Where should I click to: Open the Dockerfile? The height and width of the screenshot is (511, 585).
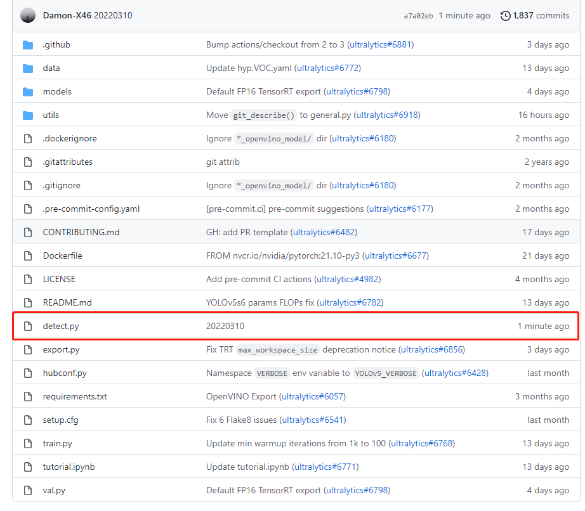click(63, 256)
